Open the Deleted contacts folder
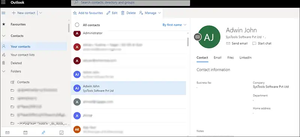This screenshot has width=300, height=137. [16, 63]
